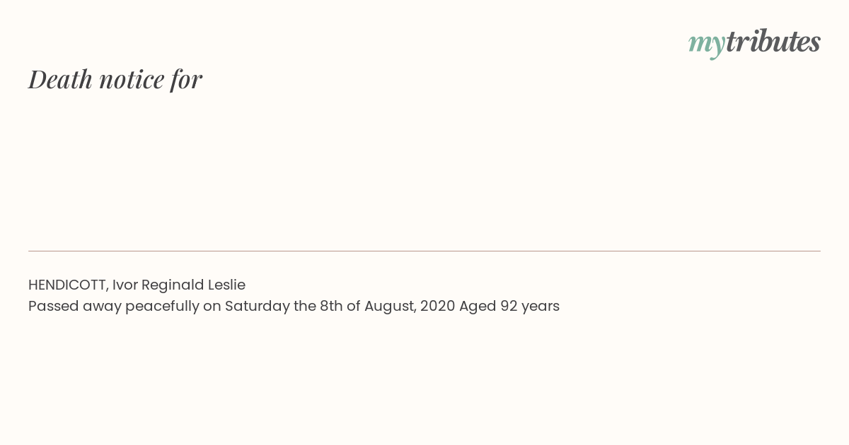The width and height of the screenshot is (849, 445).
Task: Click the word "for" in heading
Action: 186,80
